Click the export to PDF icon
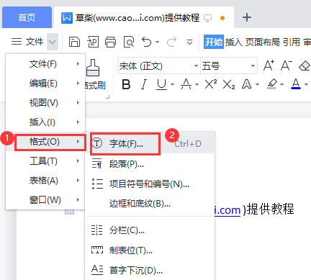Screen dimensions: 311x280 [93, 42]
